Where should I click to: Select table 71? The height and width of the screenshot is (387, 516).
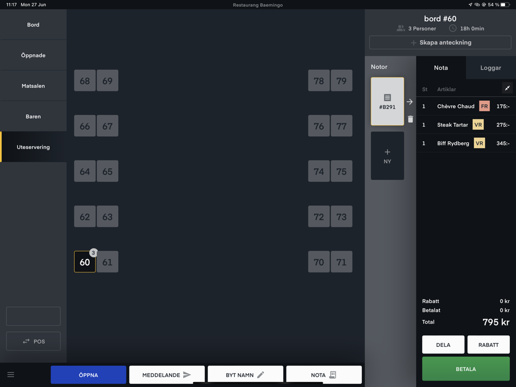(341, 262)
